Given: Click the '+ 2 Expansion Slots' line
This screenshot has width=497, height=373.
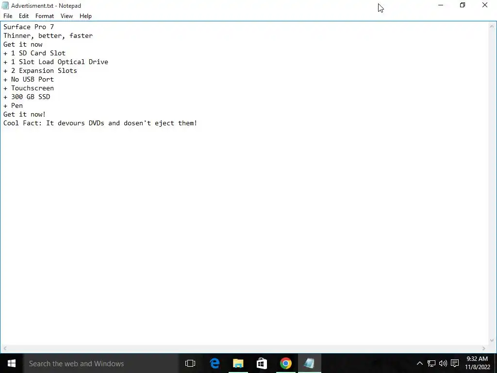Looking at the screenshot, I should pos(40,70).
